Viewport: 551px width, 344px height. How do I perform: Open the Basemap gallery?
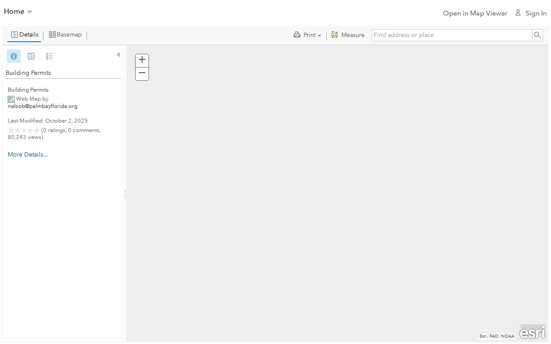pos(65,35)
